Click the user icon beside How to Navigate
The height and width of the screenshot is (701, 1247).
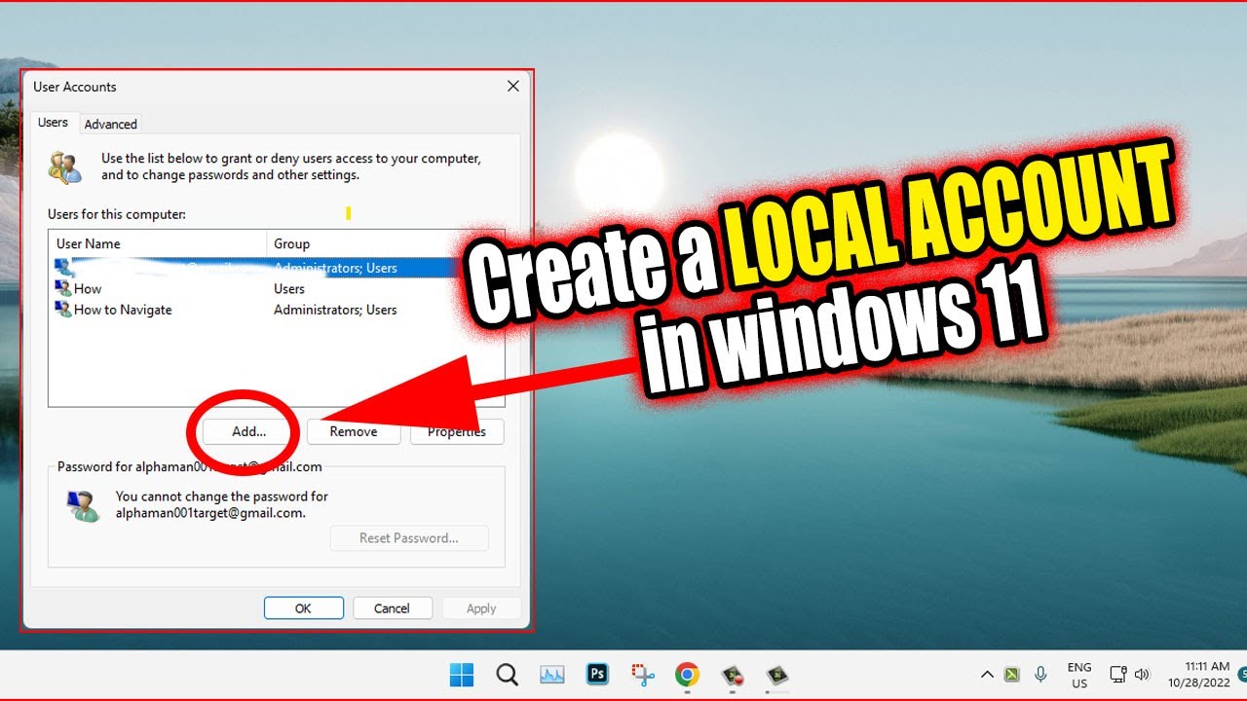[63, 310]
